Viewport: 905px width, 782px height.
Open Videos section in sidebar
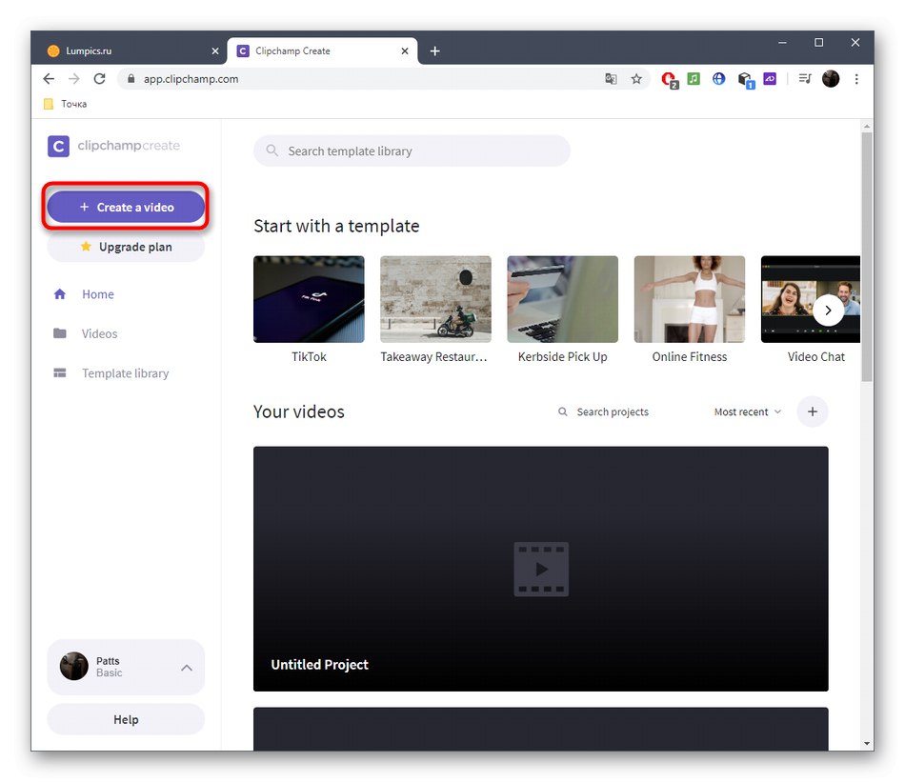pos(99,333)
